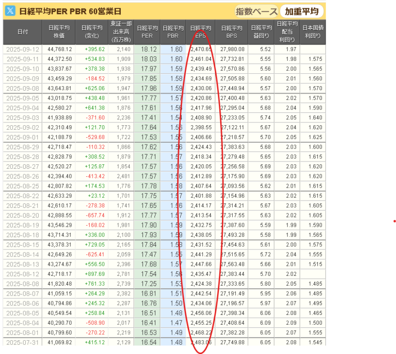The image size is (396, 354).
Task: Click BPS value 27,980.08
Action: [232, 50]
